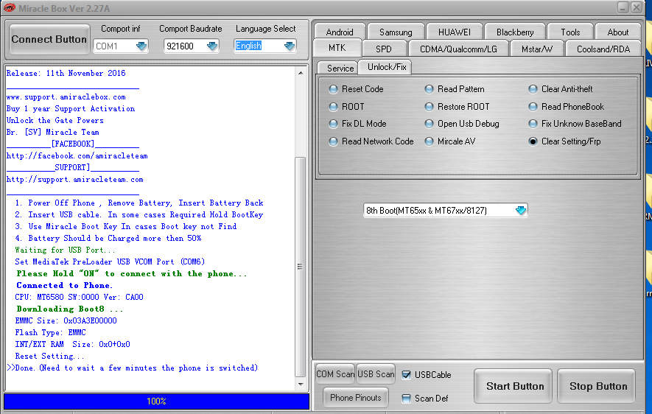The height and width of the screenshot is (414, 652).
Task: Click the 'Connected to Phone.' log line
Action: coord(64,286)
